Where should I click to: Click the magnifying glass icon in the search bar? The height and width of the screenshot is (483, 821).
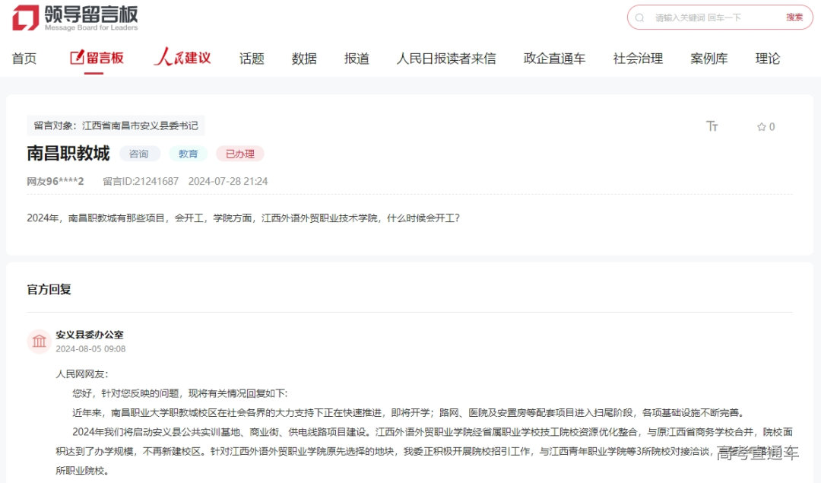(x=641, y=17)
